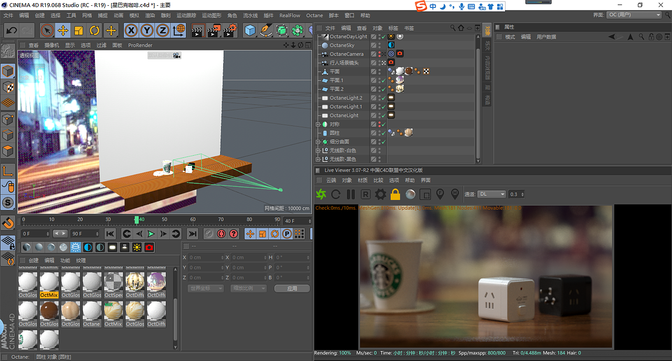Toggle the Live Viewer lock resolution padlock

coord(395,194)
